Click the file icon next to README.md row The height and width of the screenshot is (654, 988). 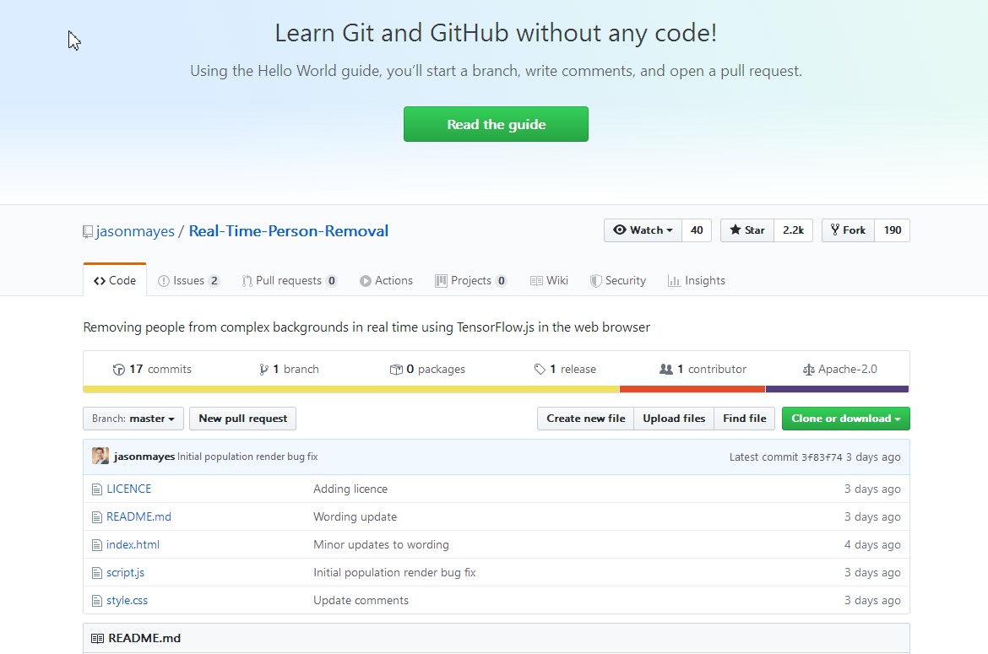click(x=97, y=516)
